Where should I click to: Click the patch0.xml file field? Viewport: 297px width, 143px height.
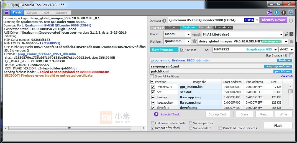222,71
